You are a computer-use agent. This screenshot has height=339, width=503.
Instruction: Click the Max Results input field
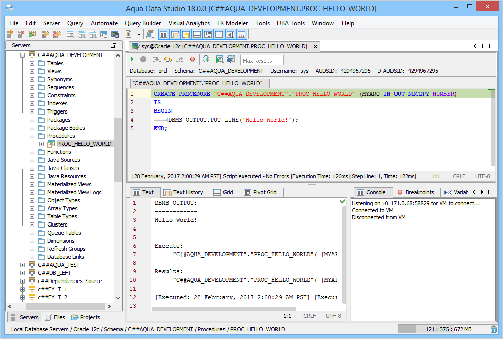click(261, 61)
